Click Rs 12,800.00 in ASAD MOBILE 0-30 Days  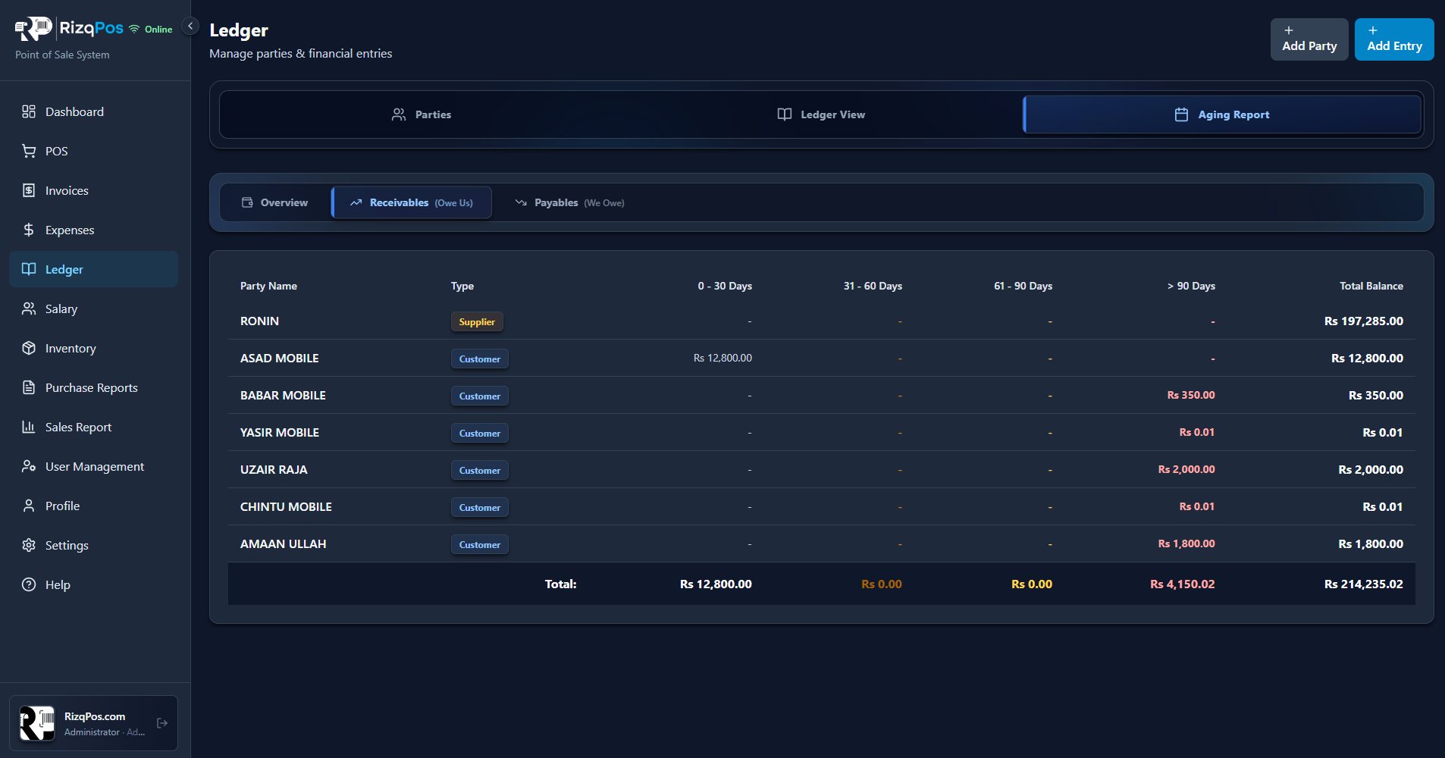(x=722, y=358)
